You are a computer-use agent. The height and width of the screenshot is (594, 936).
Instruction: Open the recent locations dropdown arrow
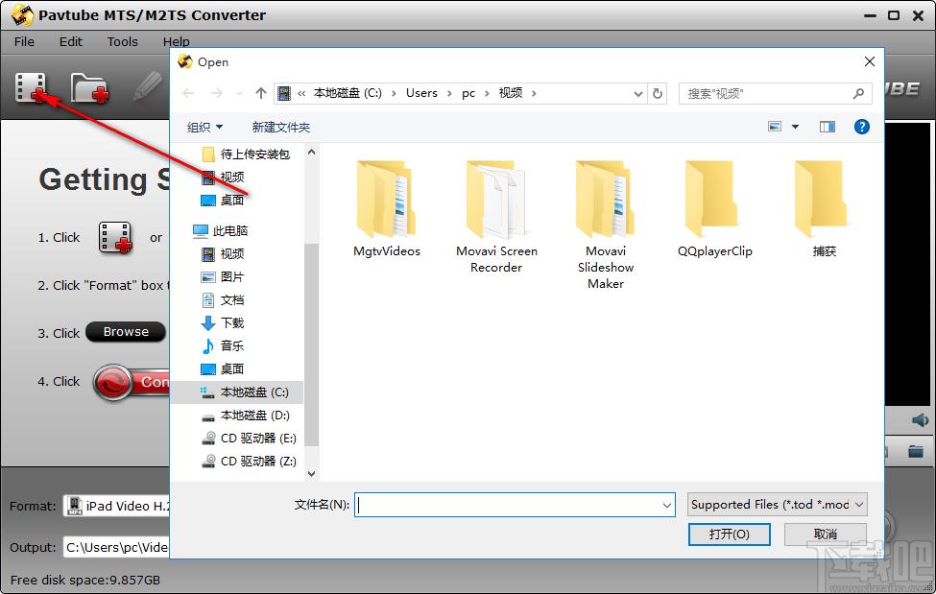[x=239, y=94]
